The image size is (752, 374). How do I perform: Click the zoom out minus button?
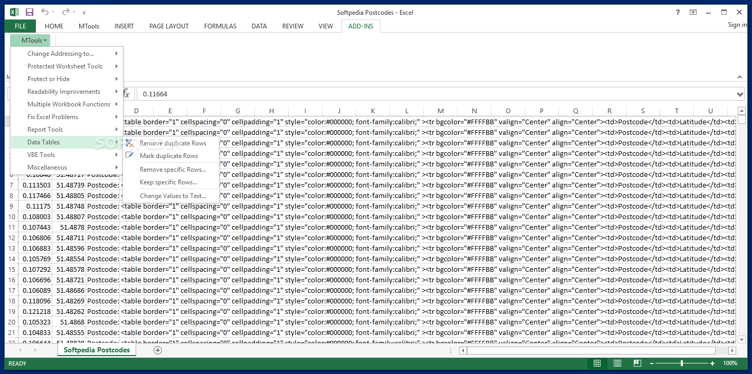click(652, 363)
